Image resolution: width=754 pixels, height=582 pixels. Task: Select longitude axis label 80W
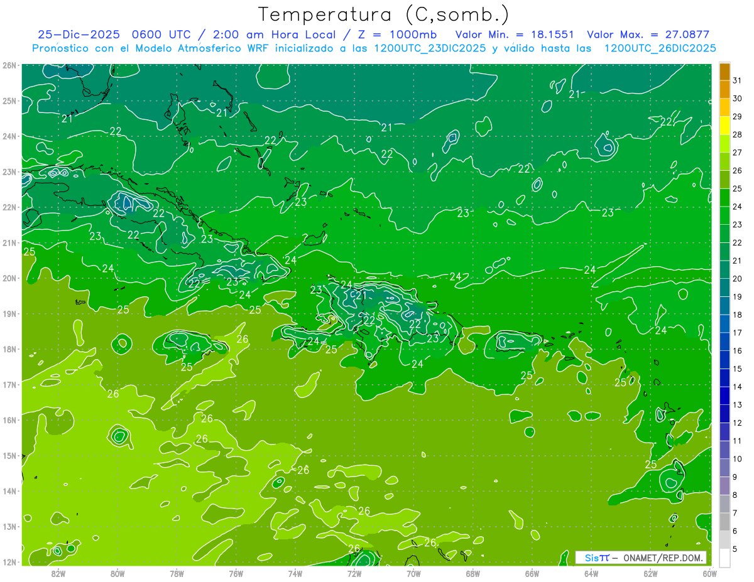pyautogui.click(x=117, y=573)
